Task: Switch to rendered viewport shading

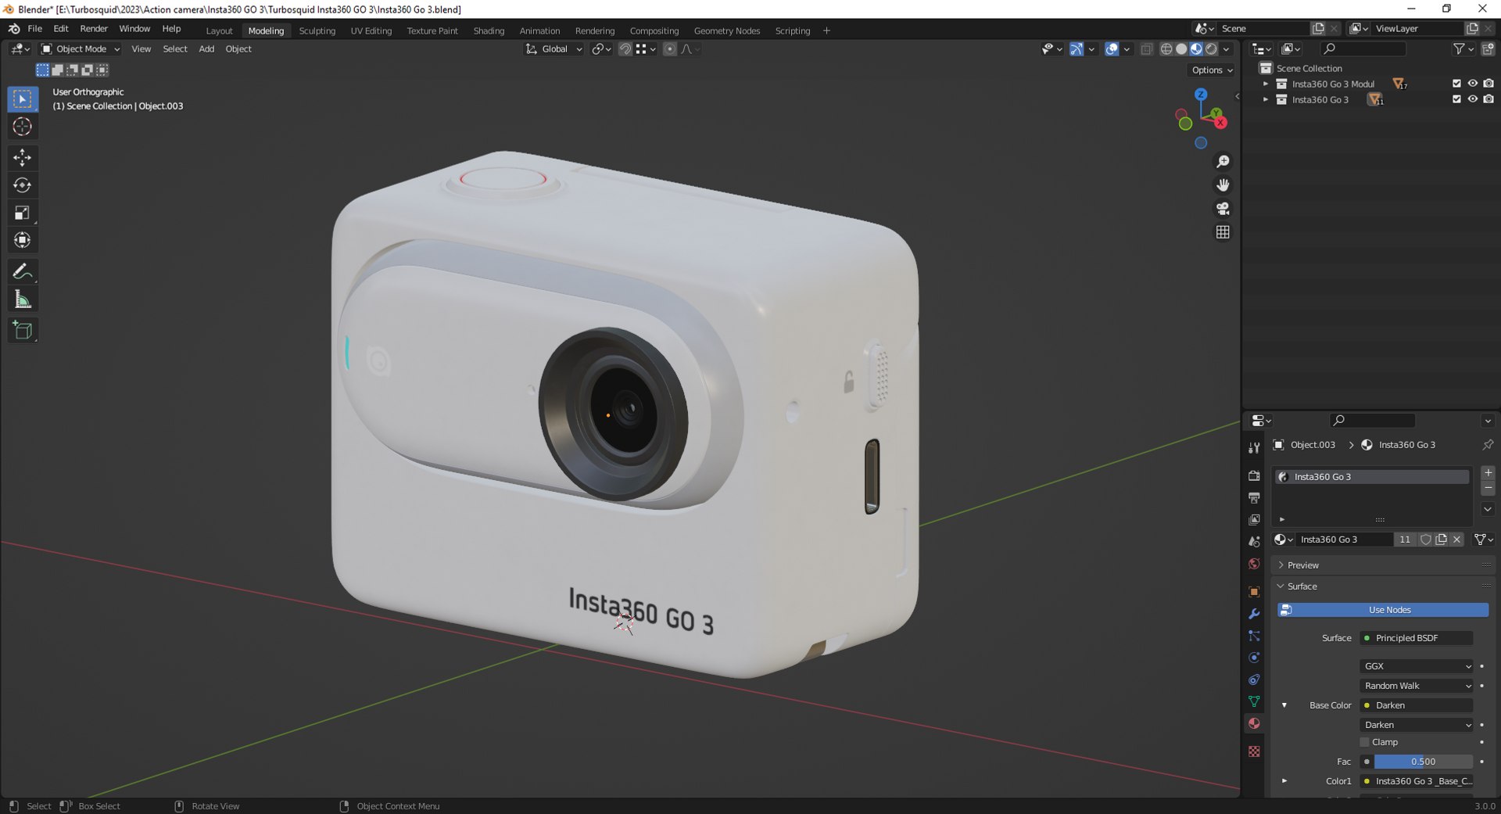Action: click(x=1211, y=49)
